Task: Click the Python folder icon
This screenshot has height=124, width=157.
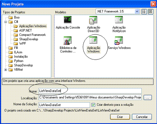Action: point(10,61)
